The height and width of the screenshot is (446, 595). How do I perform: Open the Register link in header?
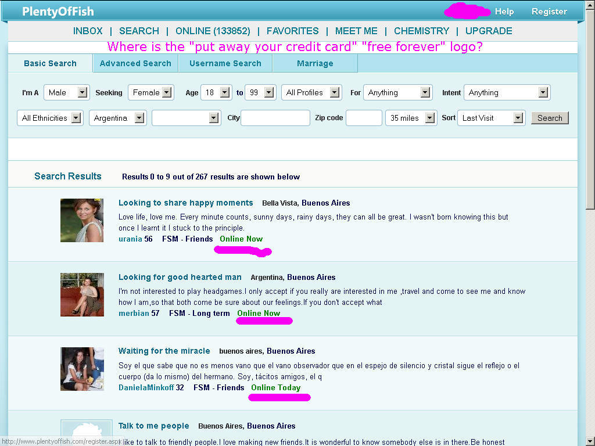pyautogui.click(x=549, y=12)
